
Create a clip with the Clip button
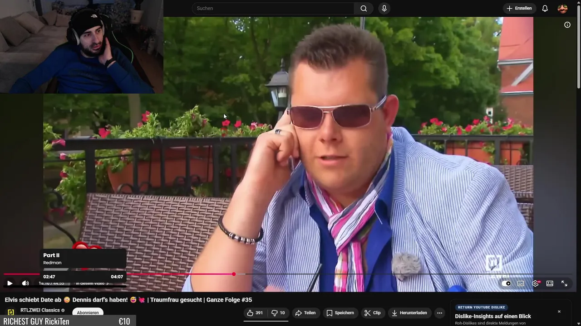[373, 313]
